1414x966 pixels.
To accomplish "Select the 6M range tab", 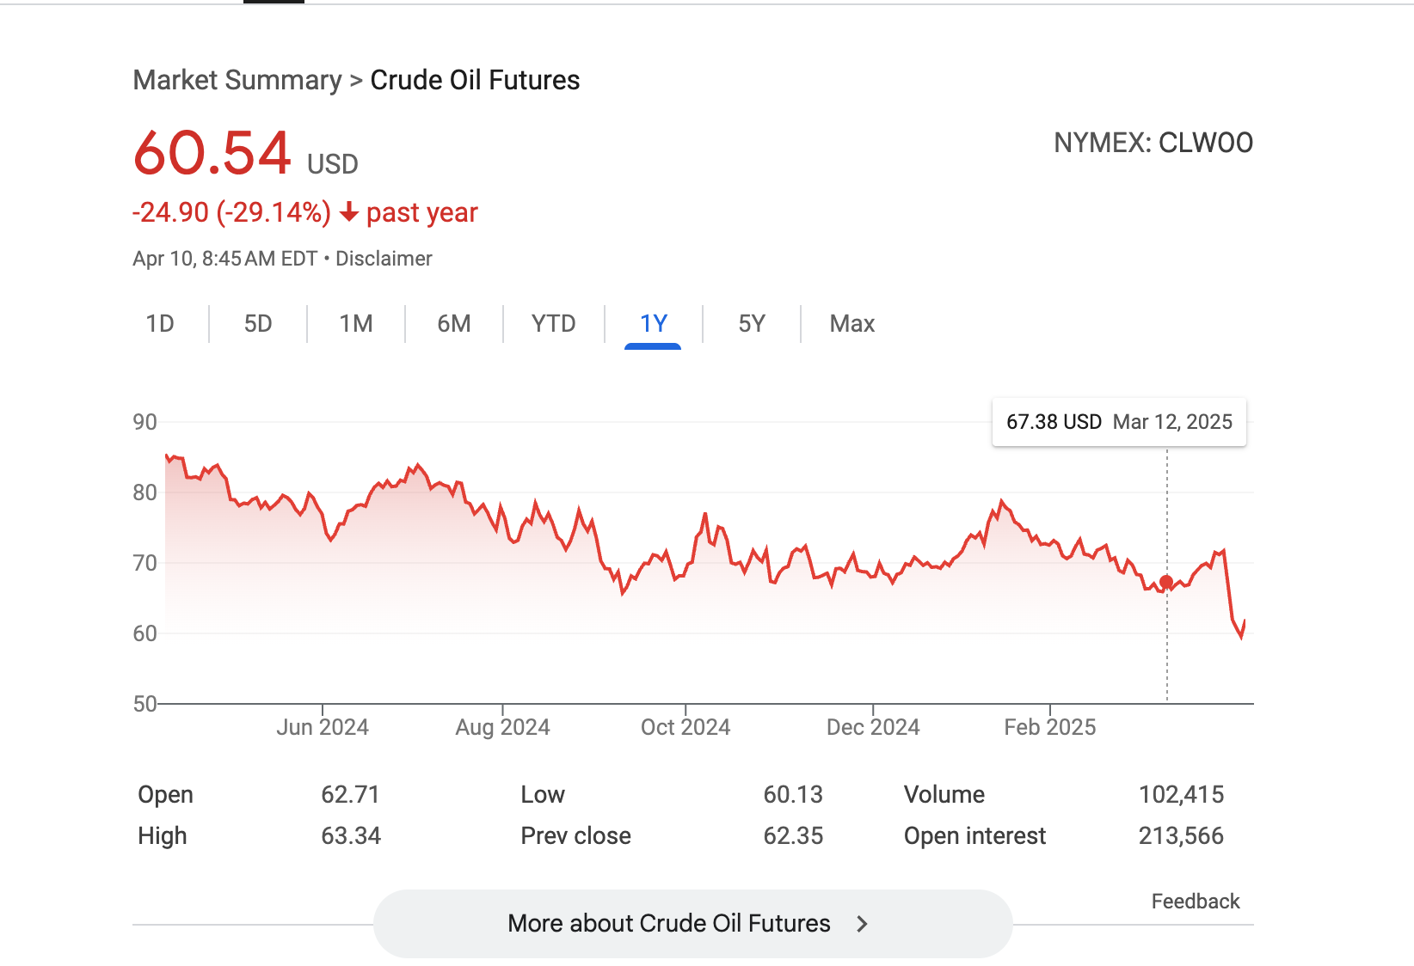I will pos(454,323).
